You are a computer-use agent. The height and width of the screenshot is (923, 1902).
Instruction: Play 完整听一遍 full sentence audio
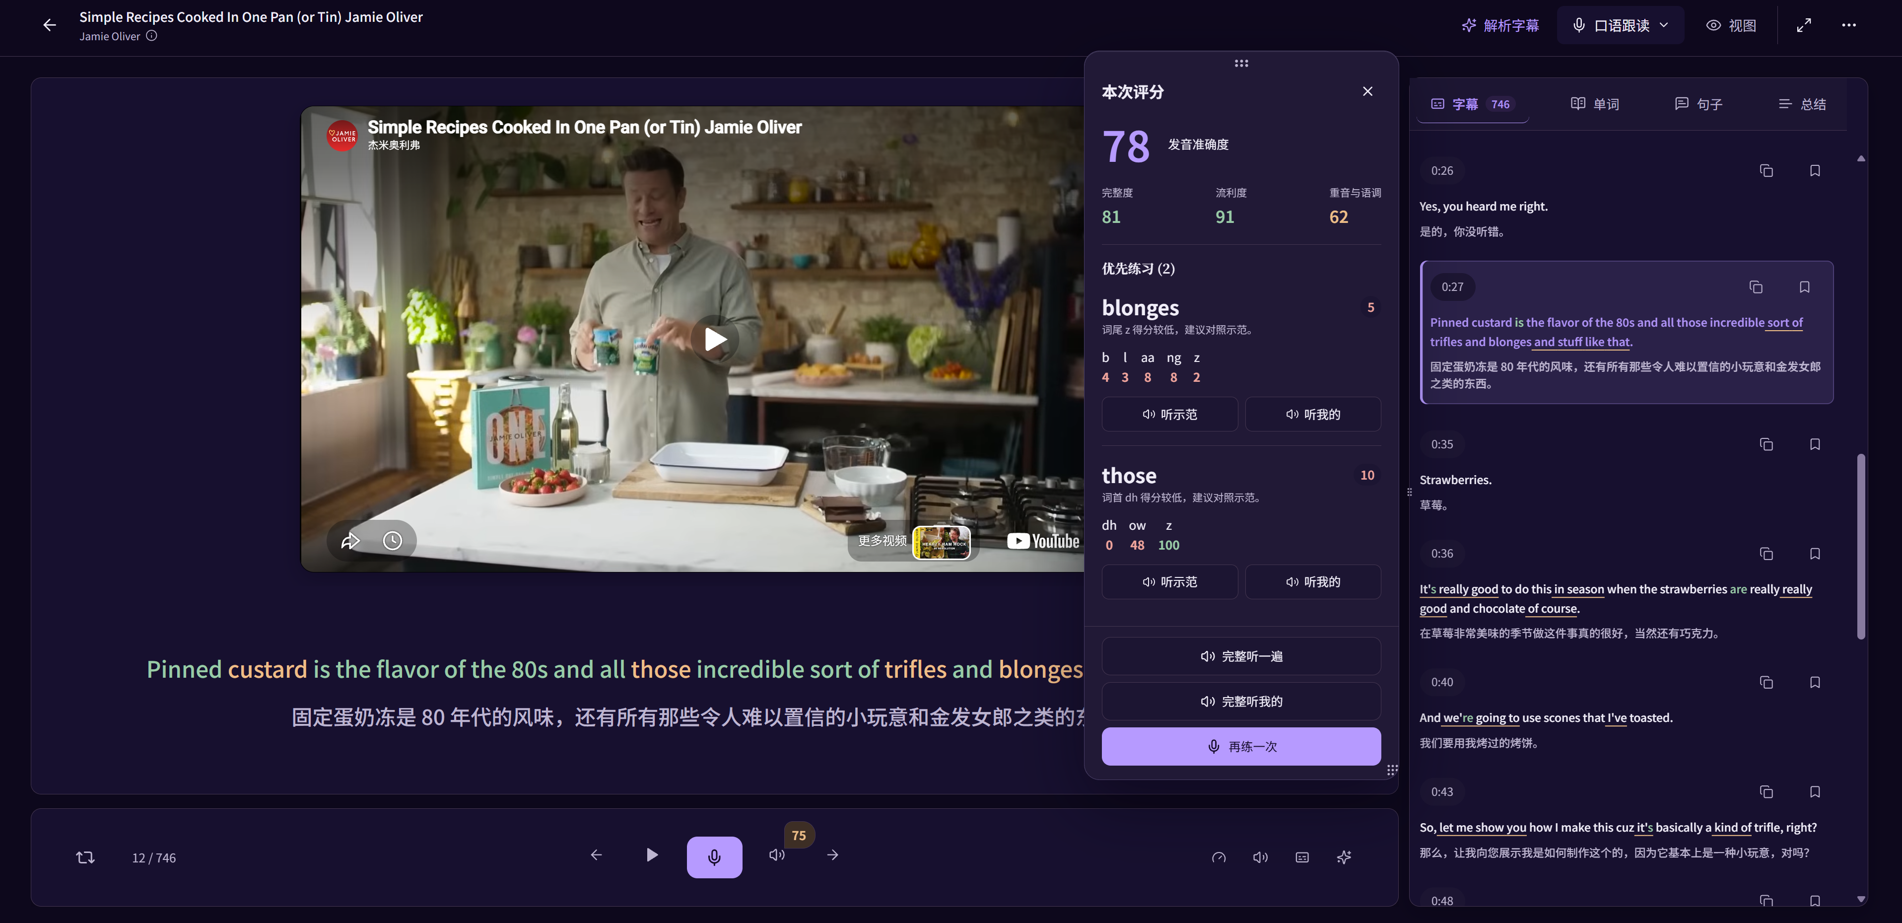pos(1241,656)
